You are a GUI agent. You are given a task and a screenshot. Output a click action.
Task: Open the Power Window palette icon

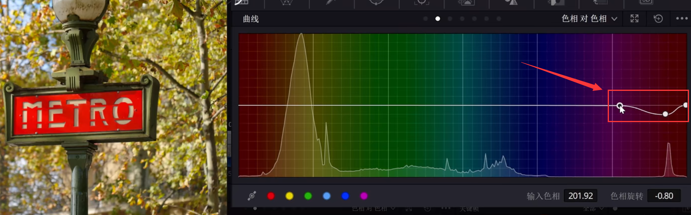[376, 2]
